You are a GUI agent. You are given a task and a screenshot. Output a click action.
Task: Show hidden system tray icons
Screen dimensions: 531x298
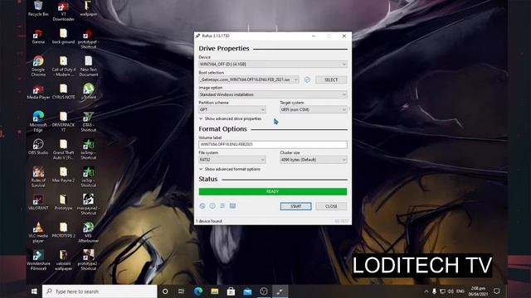point(426,291)
